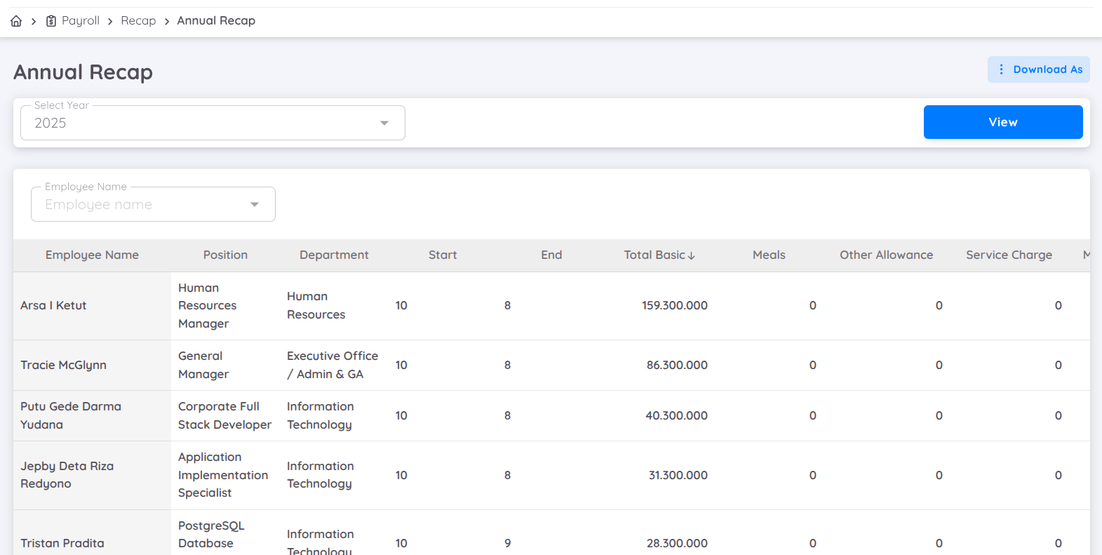Click the Service Charge column header
Image resolution: width=1102 pixels, height=555 pixels.
[1009, 255]
